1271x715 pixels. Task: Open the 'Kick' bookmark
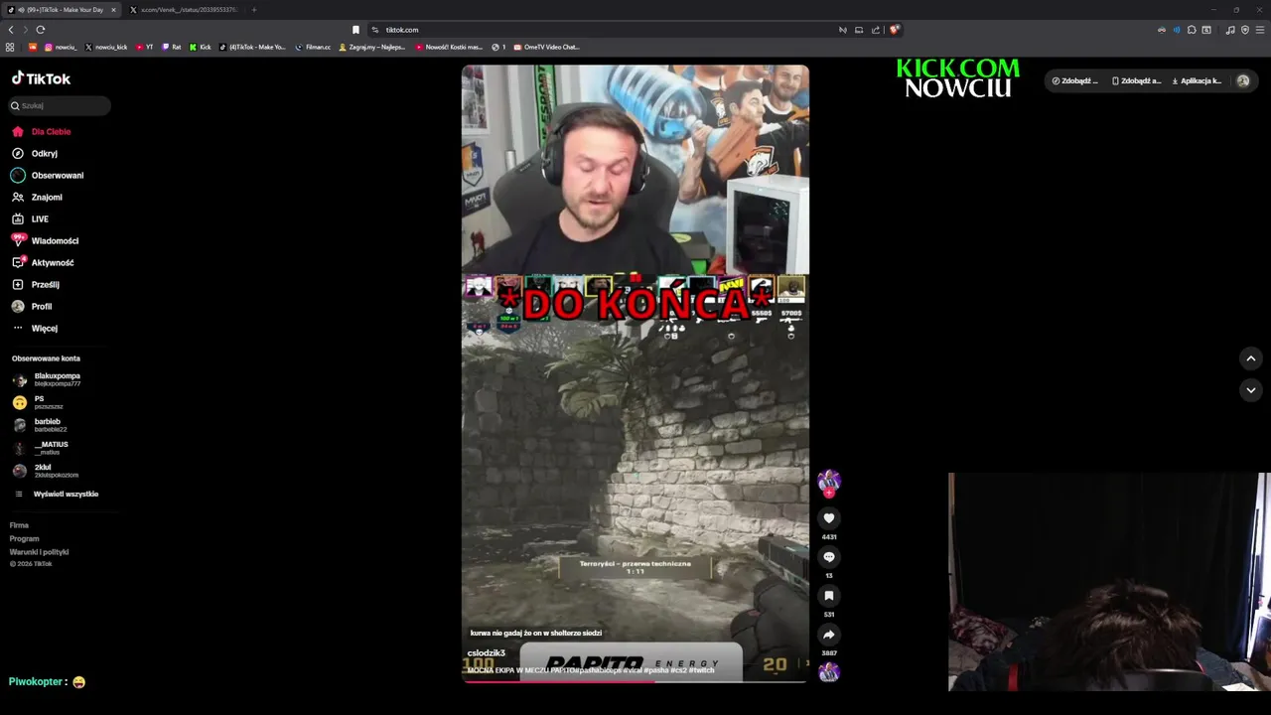(x=201, y=47)
